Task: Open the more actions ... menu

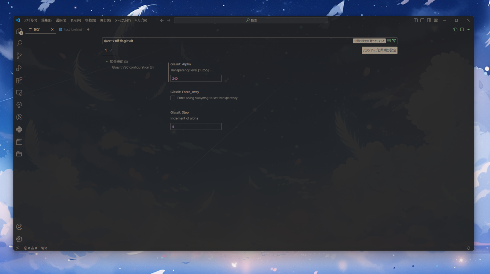Action: pyautogui.click(x=468, y=29)
